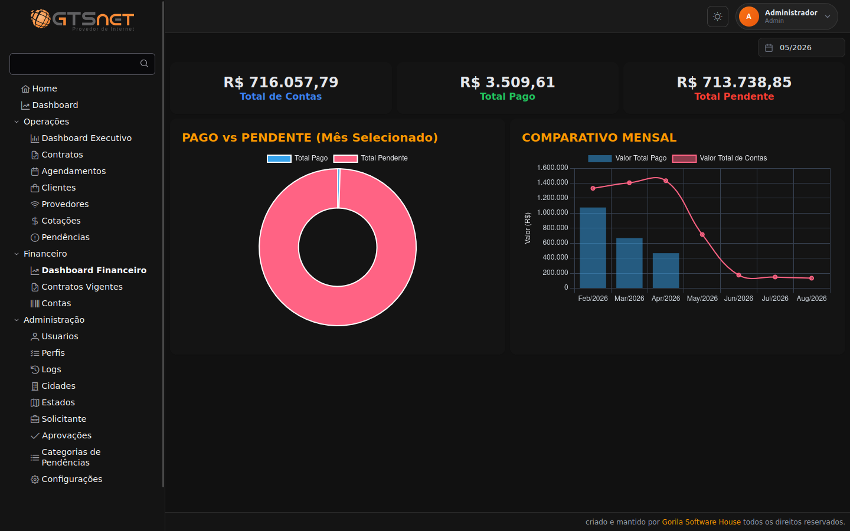Click the GTSNet logo
Image resolution: width=850 pixels, height=531 pixels.
coord(82,19)
